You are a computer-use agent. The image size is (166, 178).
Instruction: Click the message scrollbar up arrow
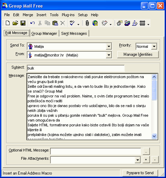154,77
